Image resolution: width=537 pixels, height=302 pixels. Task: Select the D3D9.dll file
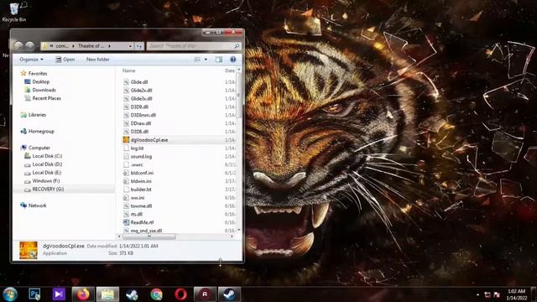point(139,107)
